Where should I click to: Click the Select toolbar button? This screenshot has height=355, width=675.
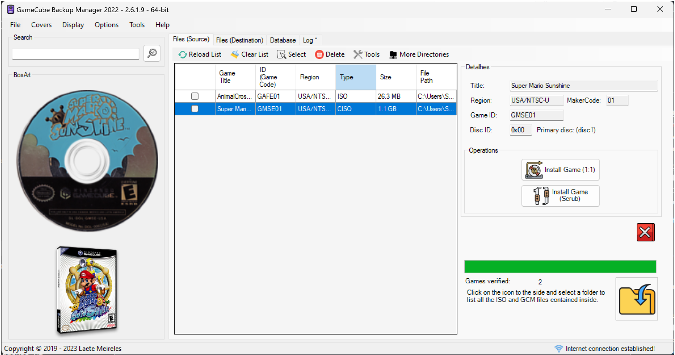(x=292, y=55)
